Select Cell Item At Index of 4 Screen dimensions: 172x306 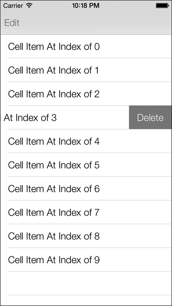pos(86,141)
